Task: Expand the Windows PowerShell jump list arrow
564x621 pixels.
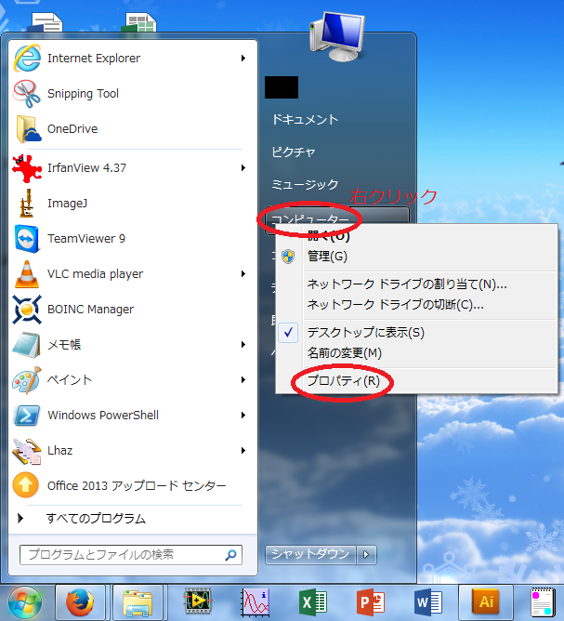Action: [243, 415]
